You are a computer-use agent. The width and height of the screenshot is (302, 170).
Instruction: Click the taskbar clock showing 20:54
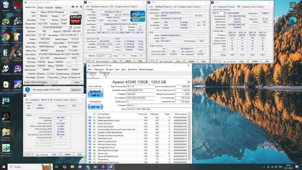pyautogui.click(x=288, y=167)
